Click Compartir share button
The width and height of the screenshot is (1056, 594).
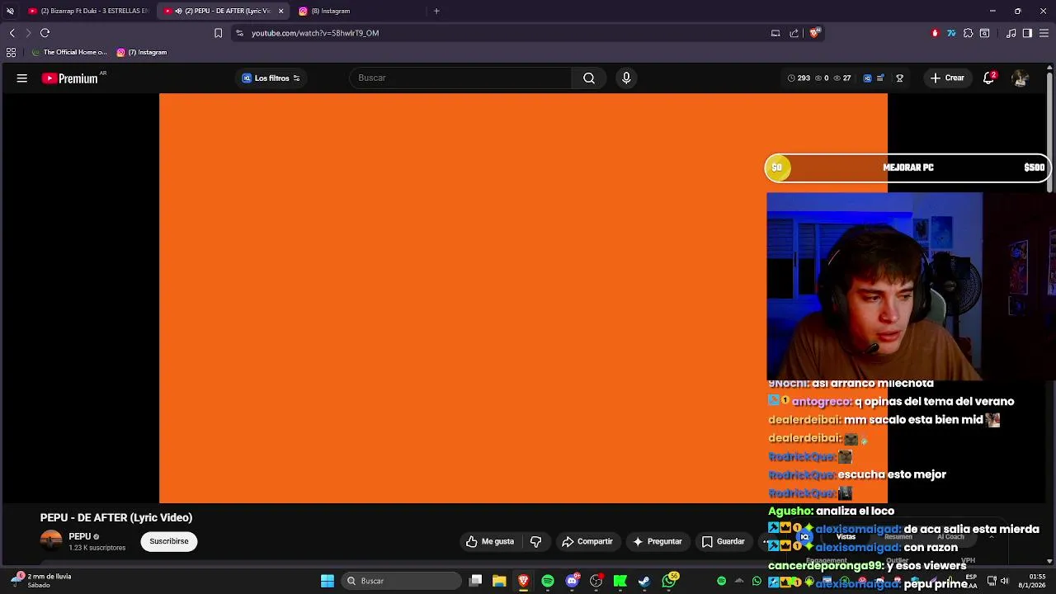click(587, 542)
